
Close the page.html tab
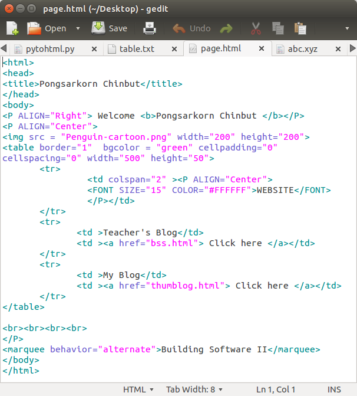262,48
